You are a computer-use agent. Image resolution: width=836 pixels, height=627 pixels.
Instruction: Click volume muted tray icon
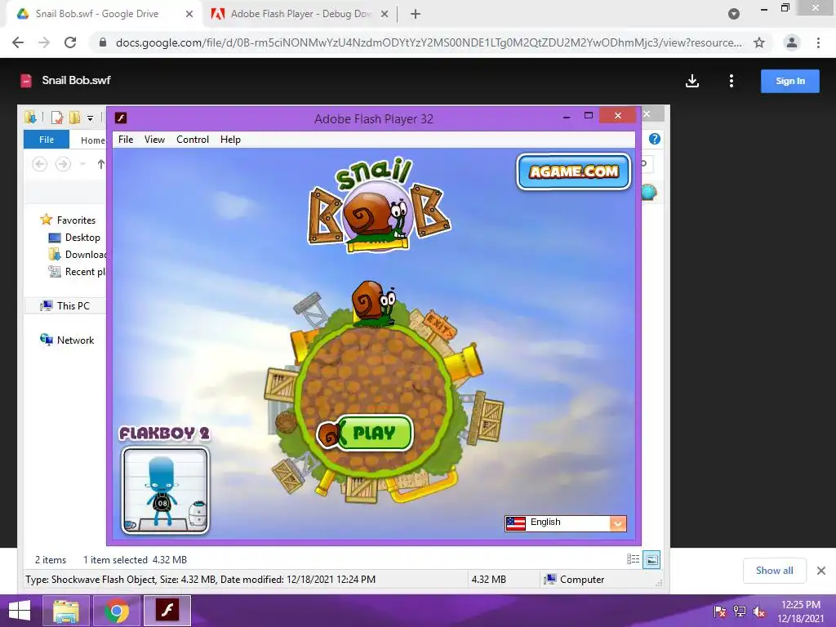pyautogui.click(x=759, y=611)
